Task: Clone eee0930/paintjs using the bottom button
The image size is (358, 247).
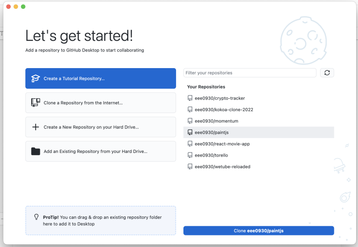Action: click(259, 230)
